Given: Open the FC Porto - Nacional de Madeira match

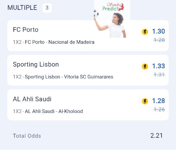Looking at the screenshot, I should tap(60, 42).
